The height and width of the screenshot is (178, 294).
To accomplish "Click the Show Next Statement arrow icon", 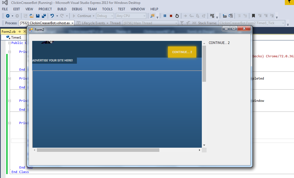I will [185, 16].
